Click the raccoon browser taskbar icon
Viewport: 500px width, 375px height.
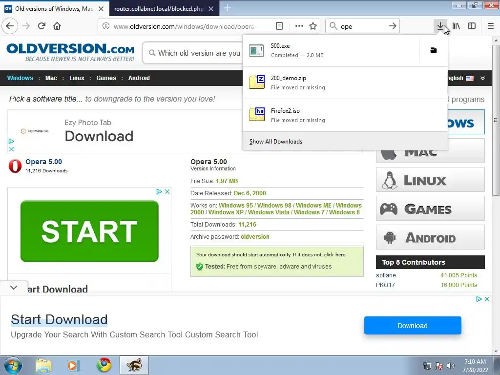coord(134,365)
